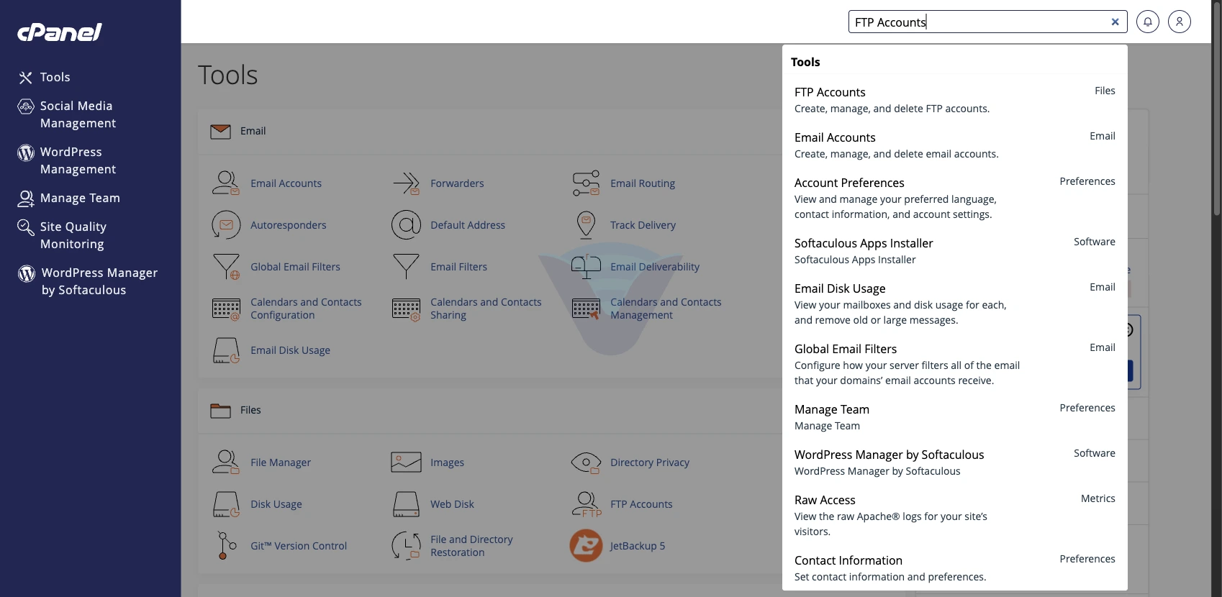Click the Disk Usage drive icon
1222x597 pixels.
tap(226, 504)
